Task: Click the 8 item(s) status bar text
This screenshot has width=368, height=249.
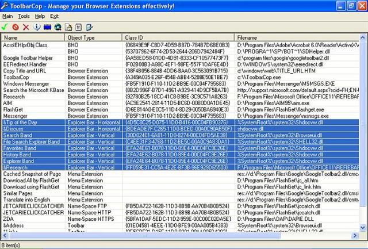Action: coord(10,245)
